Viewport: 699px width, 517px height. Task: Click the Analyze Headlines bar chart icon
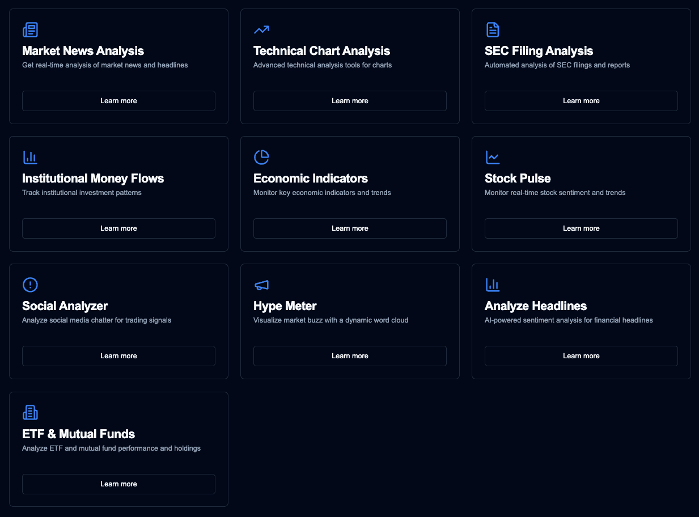(493, 285)
